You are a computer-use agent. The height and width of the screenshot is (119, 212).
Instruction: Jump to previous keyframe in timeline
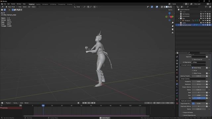pyautogui.click(x=86, y=103)
